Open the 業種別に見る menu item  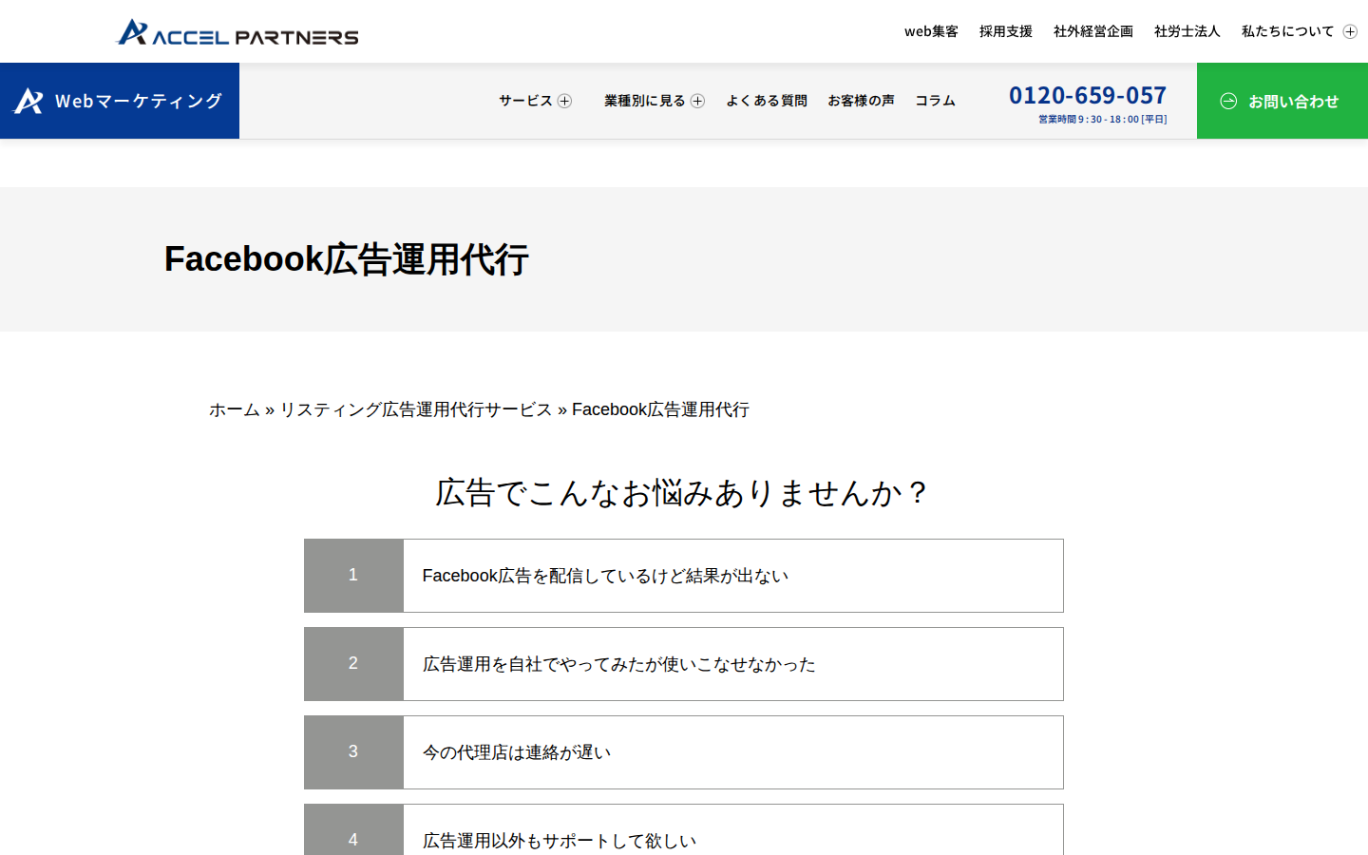point(645,101)
